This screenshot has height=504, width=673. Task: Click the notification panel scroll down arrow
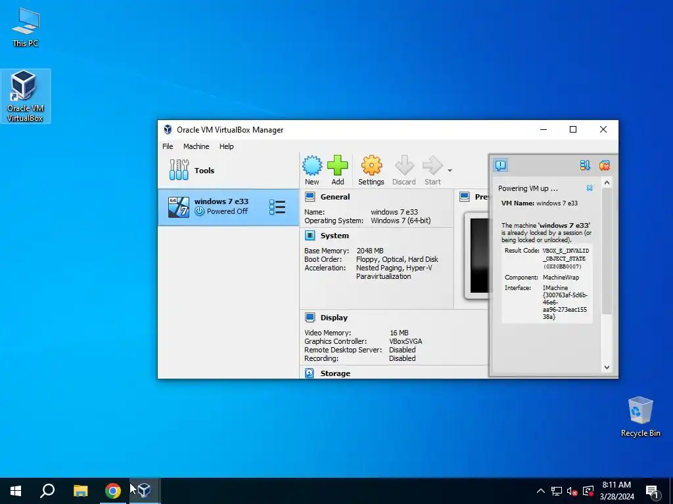pos(607,367)
